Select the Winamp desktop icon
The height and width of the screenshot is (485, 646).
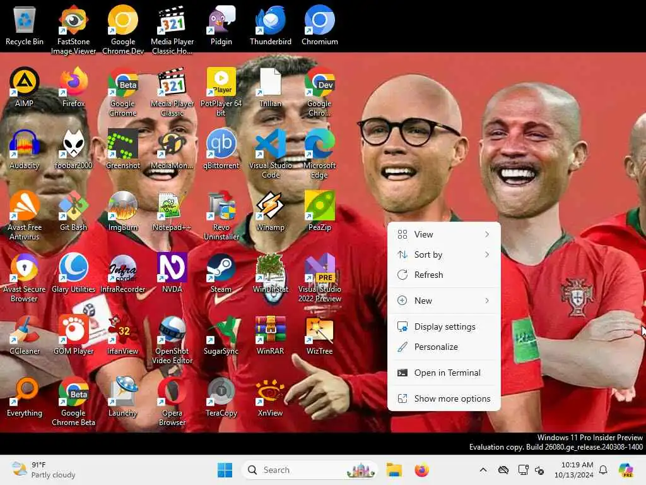(x=270, y=211)
